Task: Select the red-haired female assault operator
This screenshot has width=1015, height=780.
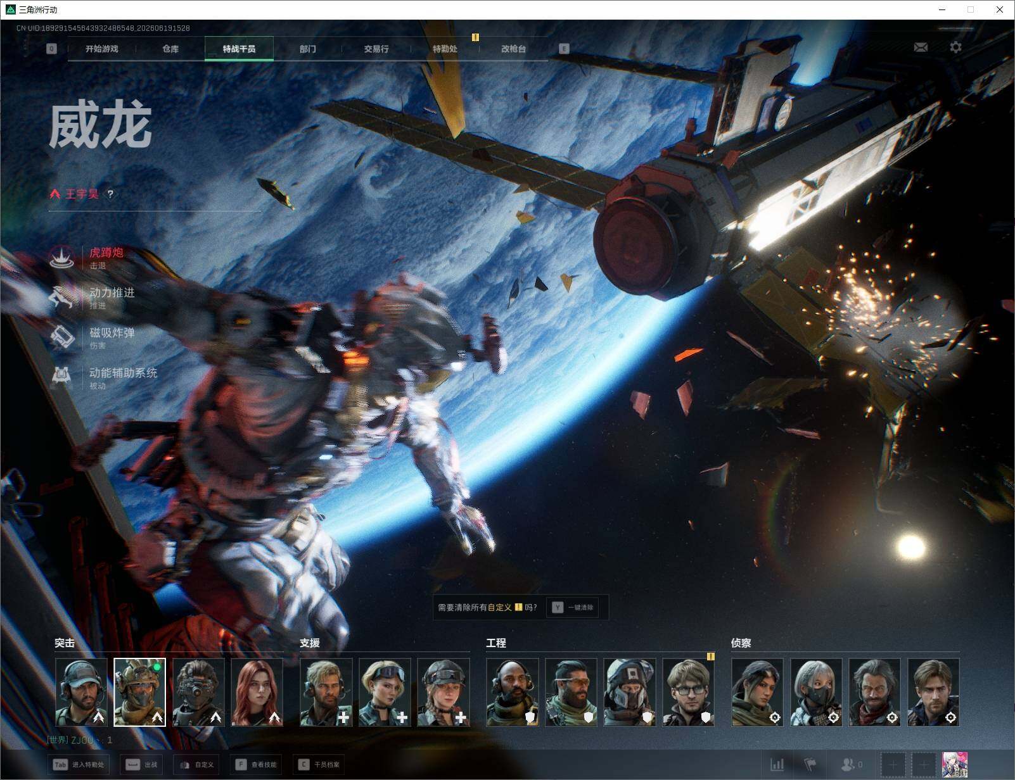Action: (x=257, y=692)
